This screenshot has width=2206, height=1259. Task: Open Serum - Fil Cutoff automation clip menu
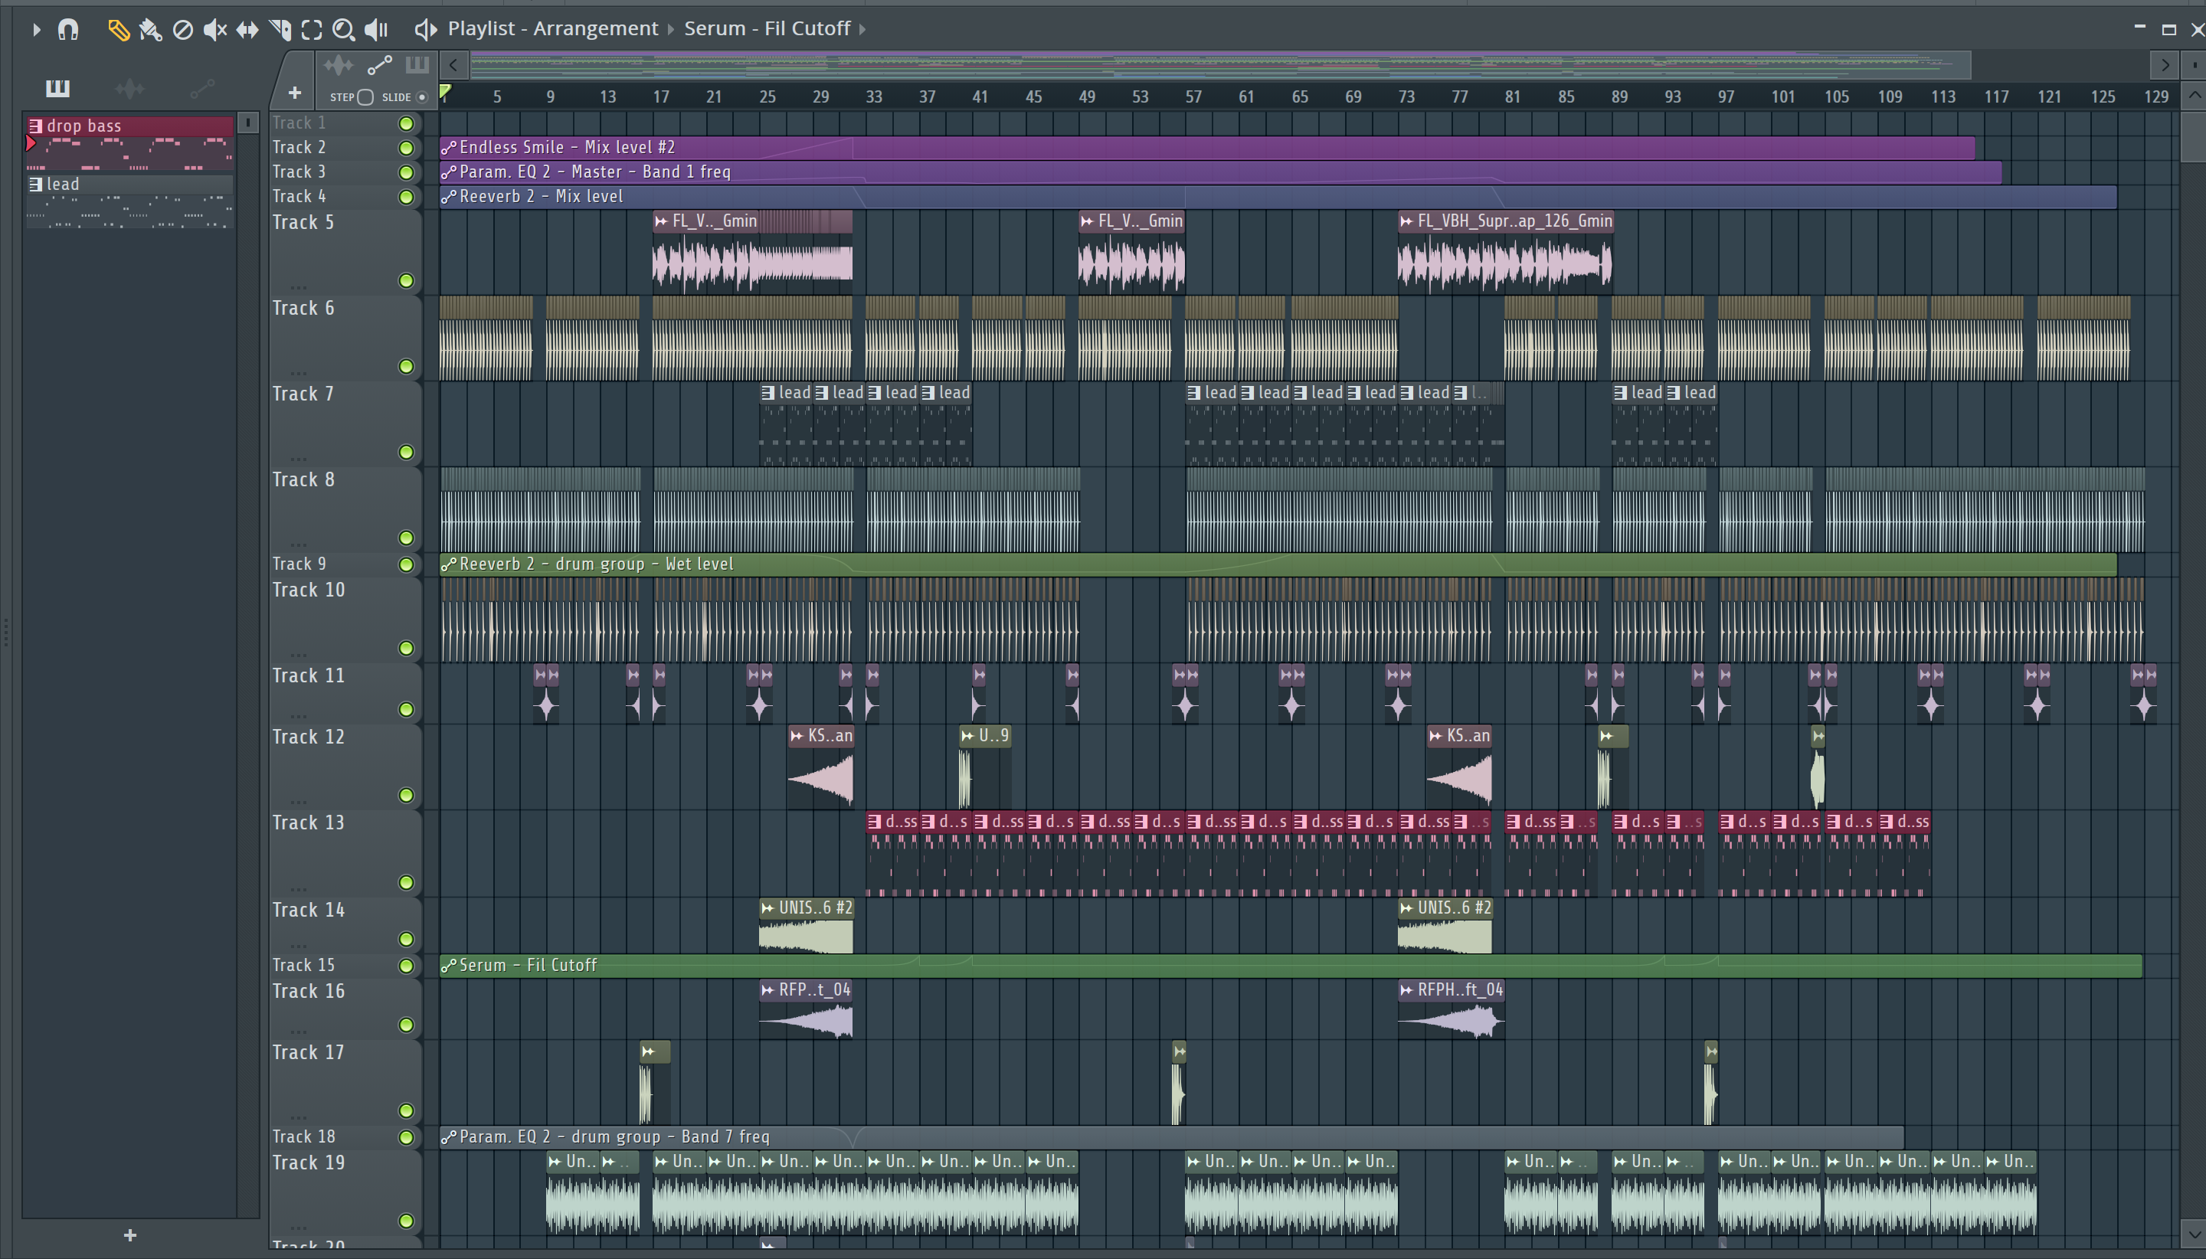tap(448, 966)
